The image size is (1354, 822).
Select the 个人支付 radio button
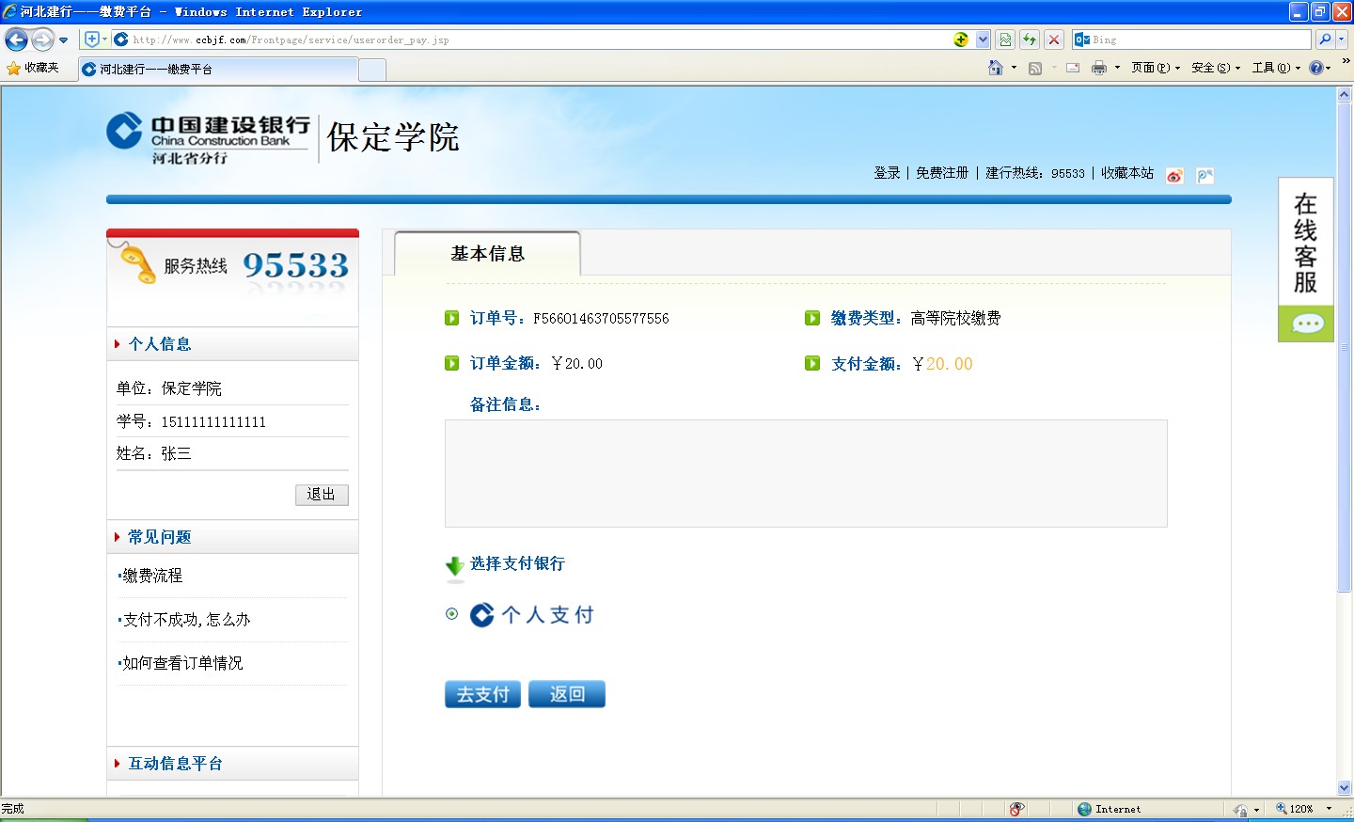coord(452,614)
